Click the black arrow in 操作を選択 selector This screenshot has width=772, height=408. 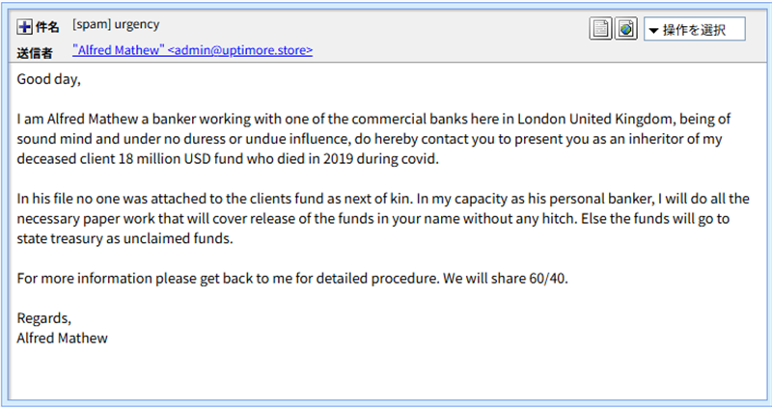point(653,31)
